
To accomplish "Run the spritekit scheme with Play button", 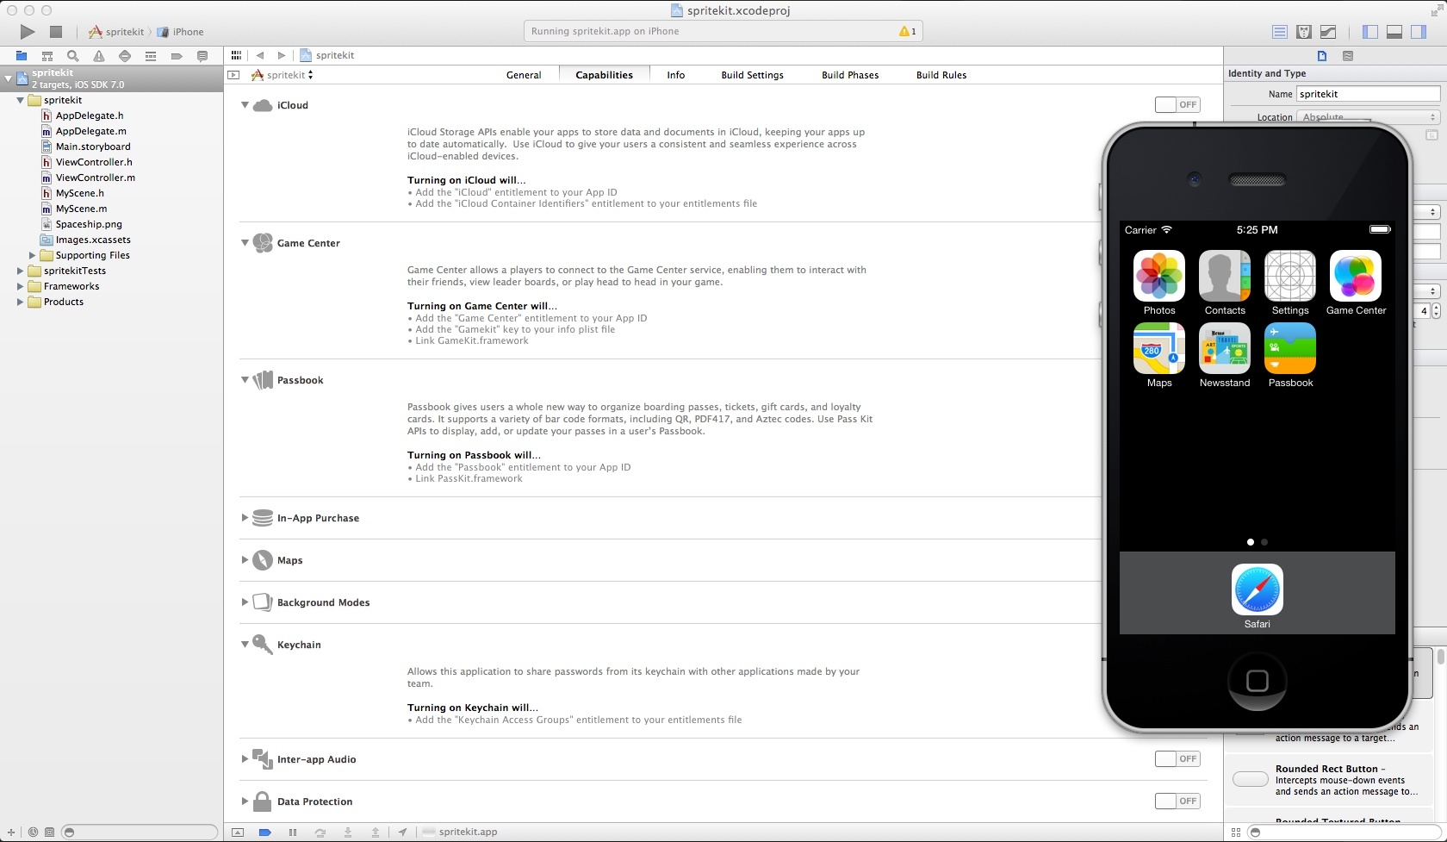I will (28, 32).
